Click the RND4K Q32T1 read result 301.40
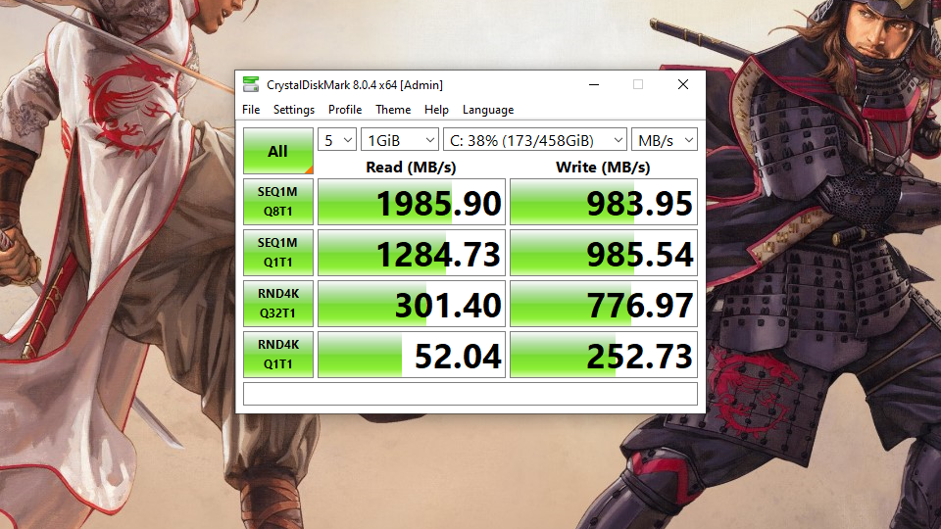 (412, 304)
